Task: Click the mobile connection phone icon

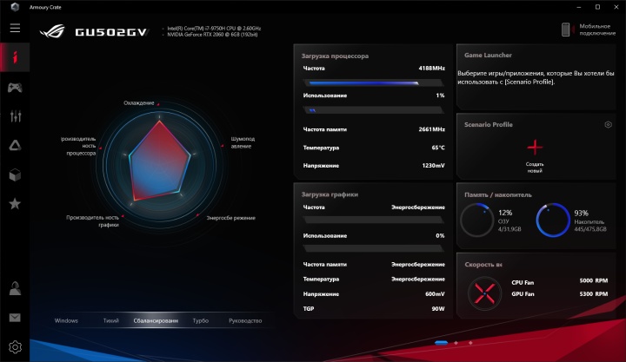Action: [x=566, y=30]
